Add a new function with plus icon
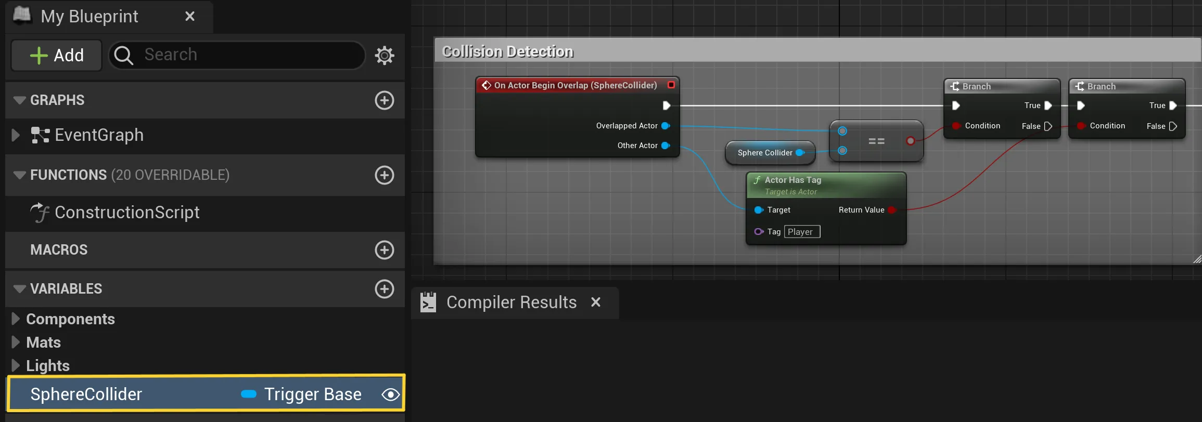Image resolution: width=1202 pixels, height=422 pixels. (385, 175)
